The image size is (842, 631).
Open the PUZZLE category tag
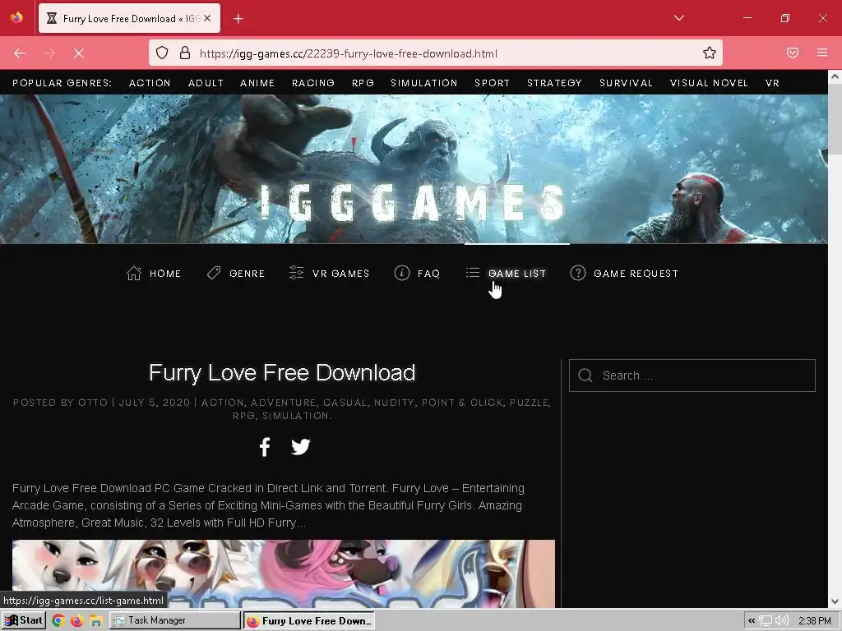pos(529,403)
